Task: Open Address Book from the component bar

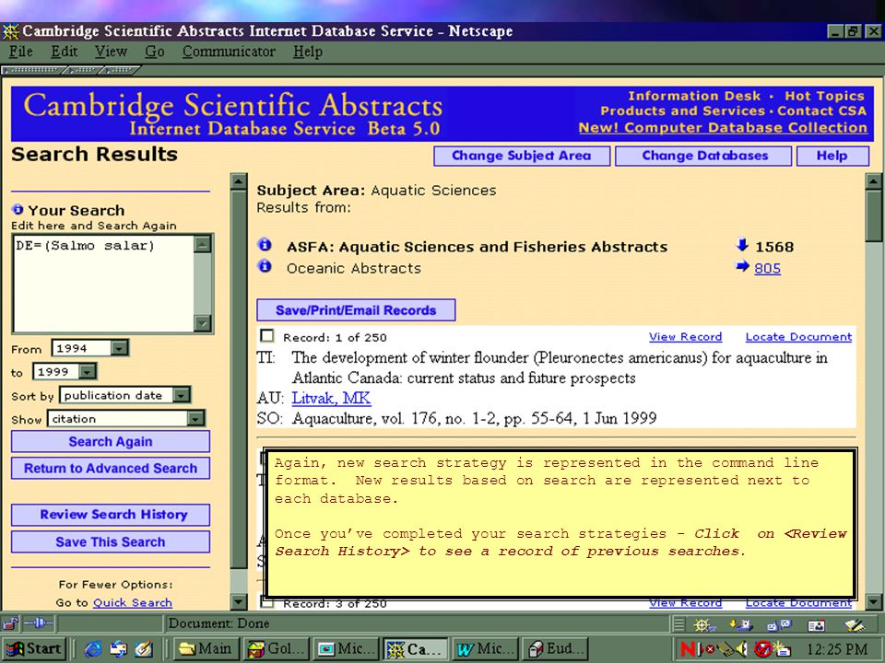Action: tap(817, 625)
